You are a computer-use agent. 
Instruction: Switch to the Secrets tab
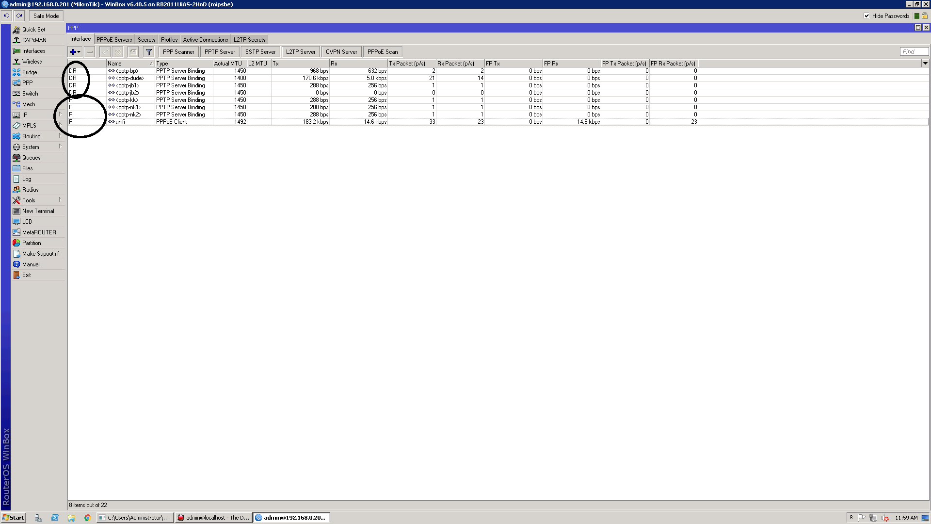click(x=146, y=40)
